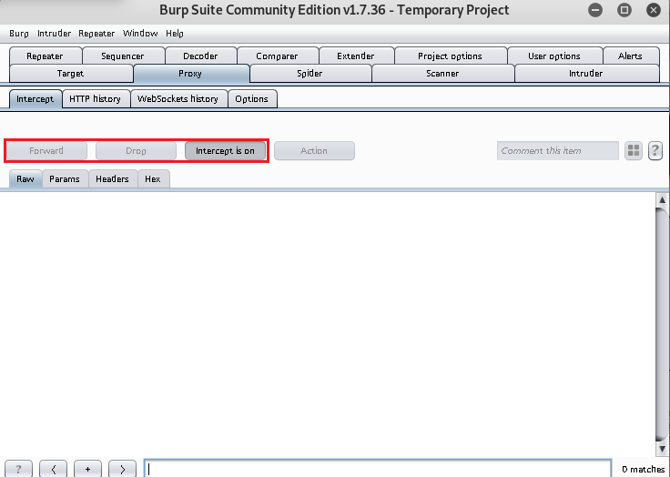This screenshot has height=477, width=670.
Task: Switch to the Target tab
Action: [70, 74]
